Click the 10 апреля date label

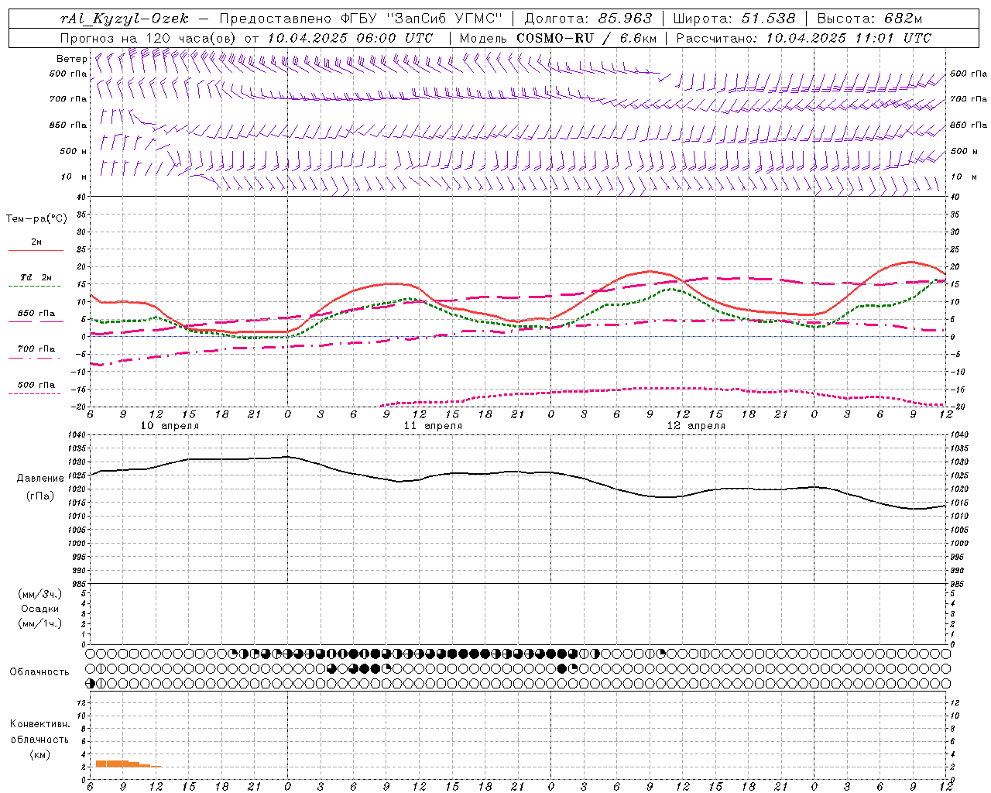click(x=170, y=426)
